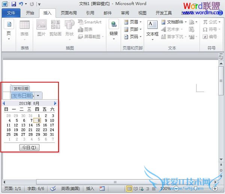This screenshot has height=194, width=225.
Task: Toggle 插入 insert mode in status bar
Action: (x=90, y=188)
